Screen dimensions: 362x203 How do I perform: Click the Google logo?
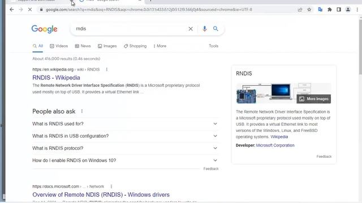pyautogui.click(x=44, y=29)
